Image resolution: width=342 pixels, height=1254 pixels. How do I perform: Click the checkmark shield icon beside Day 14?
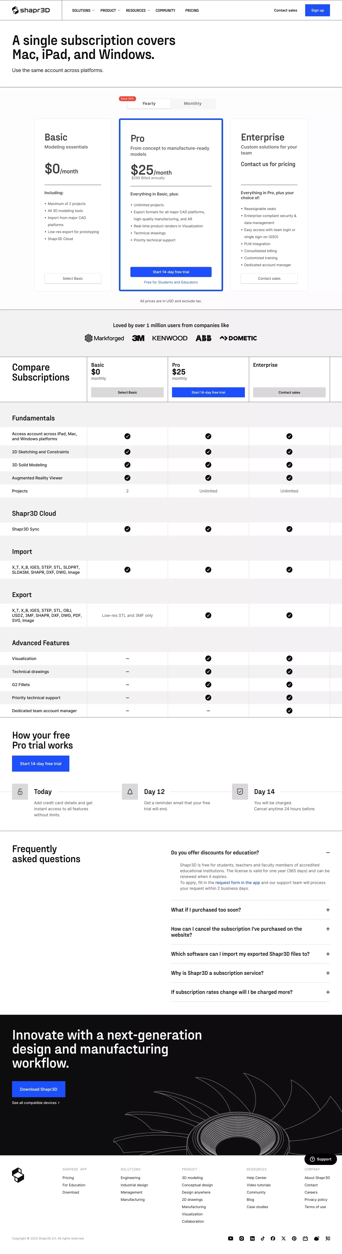tap(240, 791)
